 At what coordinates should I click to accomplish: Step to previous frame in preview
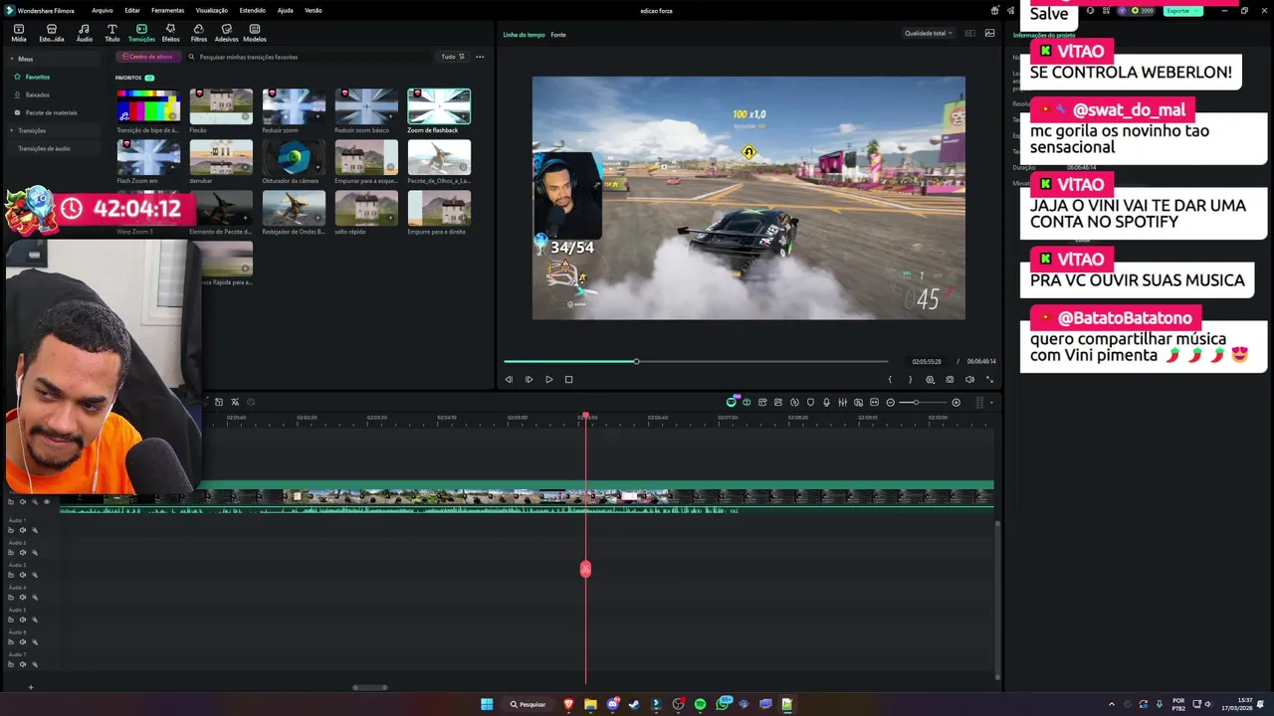point(509,379)
